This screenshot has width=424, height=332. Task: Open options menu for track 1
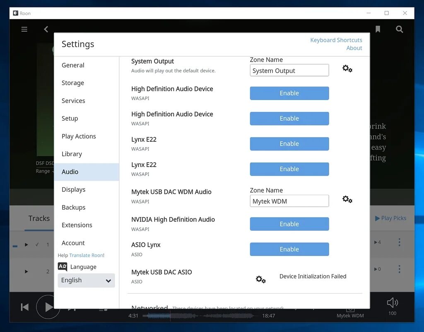[x=400, y=242]
